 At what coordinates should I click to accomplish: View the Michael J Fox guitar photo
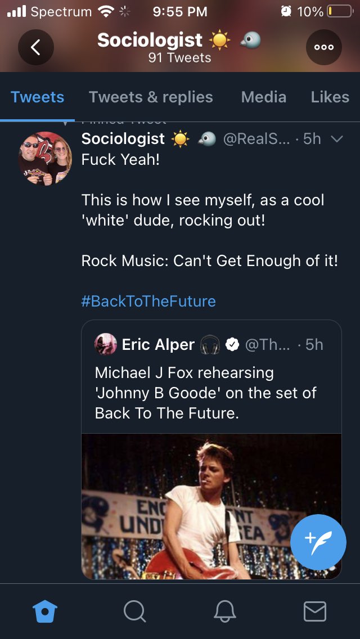(x=211, y=506)
